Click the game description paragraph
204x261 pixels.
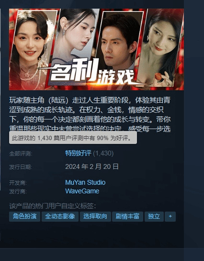(90, 114)
